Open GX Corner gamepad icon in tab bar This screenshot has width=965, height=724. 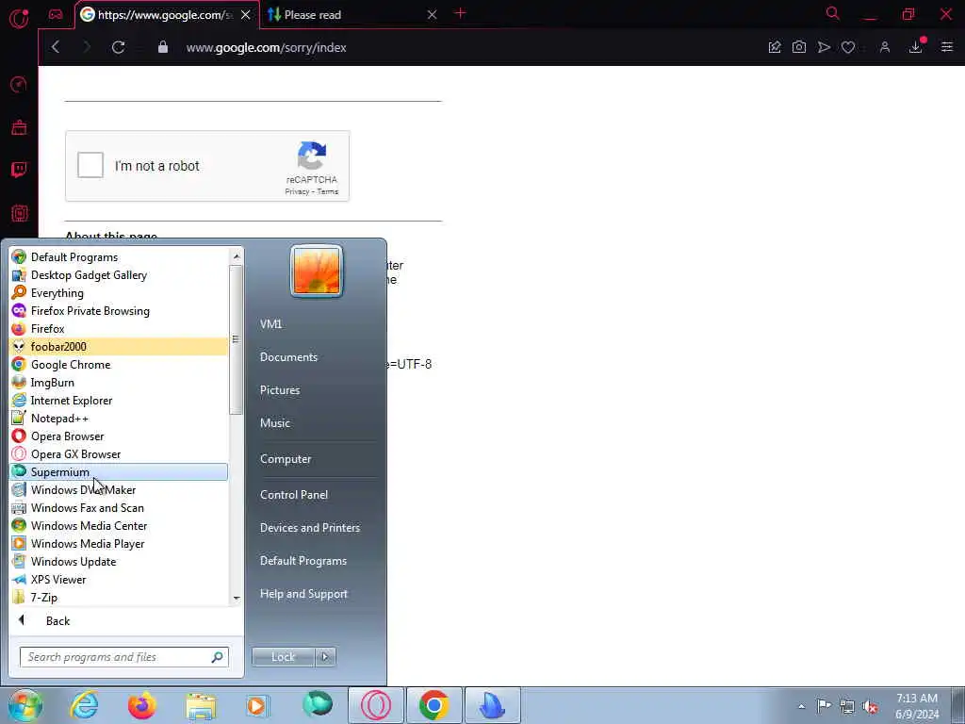point(56,14)
